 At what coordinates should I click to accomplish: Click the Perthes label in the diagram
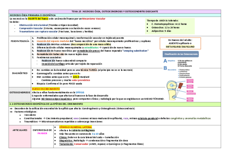pyautogui.click(x=190, y=85)
